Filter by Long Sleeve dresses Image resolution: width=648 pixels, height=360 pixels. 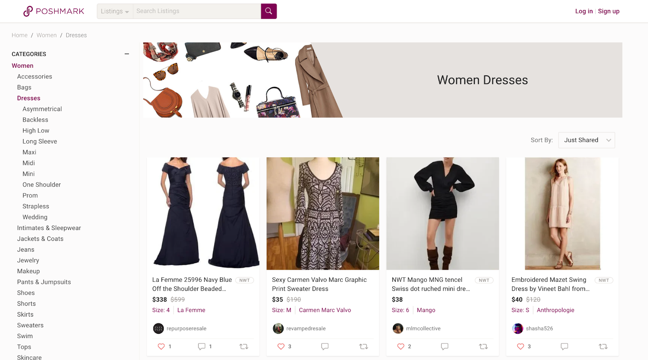tap(40, 141)
